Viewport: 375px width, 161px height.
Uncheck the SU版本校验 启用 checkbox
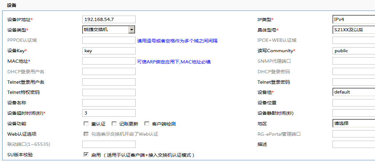coord(86,155)
